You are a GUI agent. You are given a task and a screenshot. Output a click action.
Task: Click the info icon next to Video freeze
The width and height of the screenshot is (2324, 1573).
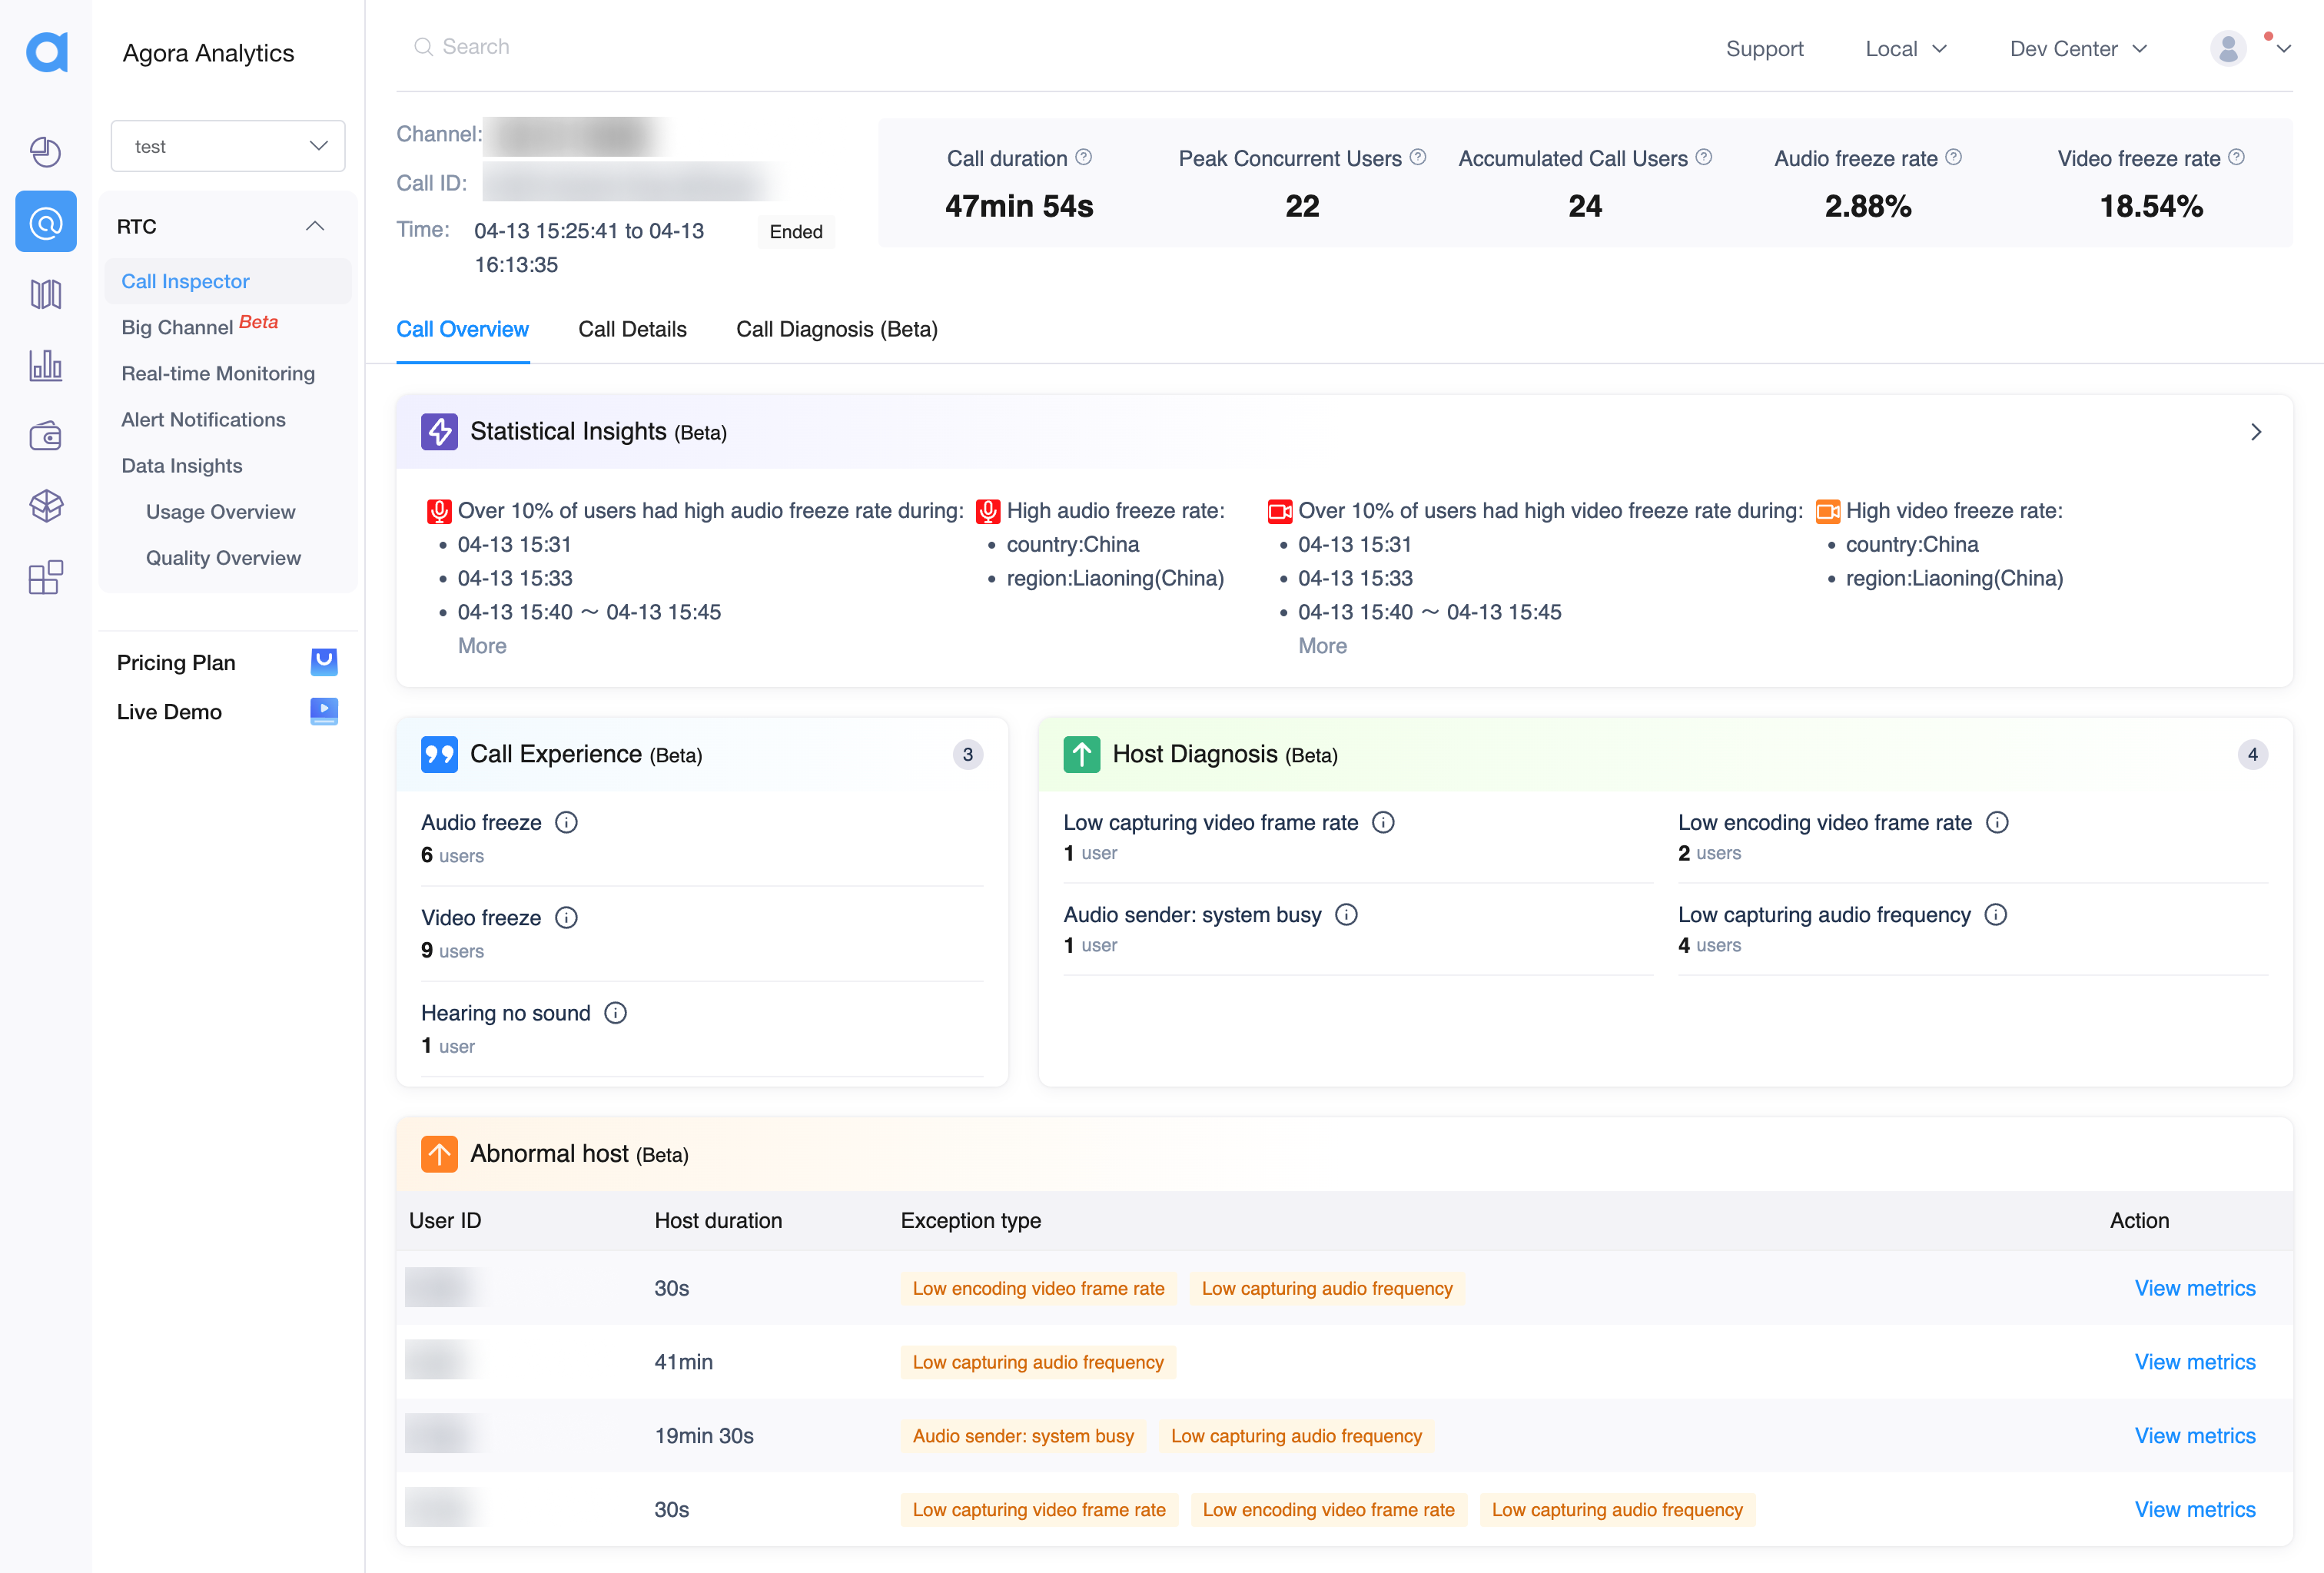566,917
